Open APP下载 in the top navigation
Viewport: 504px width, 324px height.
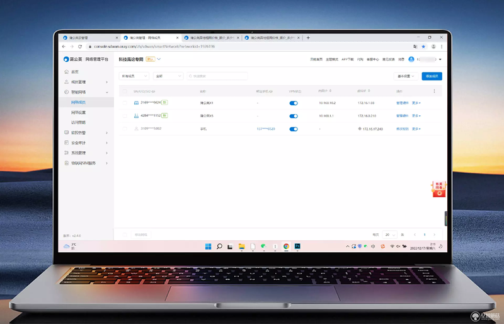pos(348,59)
